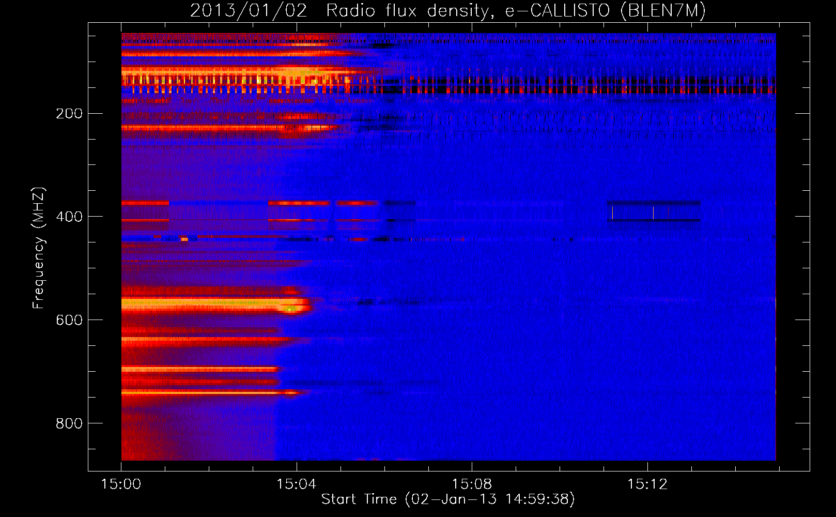
Task: Click the 15:00 time tick label
Action: click(121, 484)
